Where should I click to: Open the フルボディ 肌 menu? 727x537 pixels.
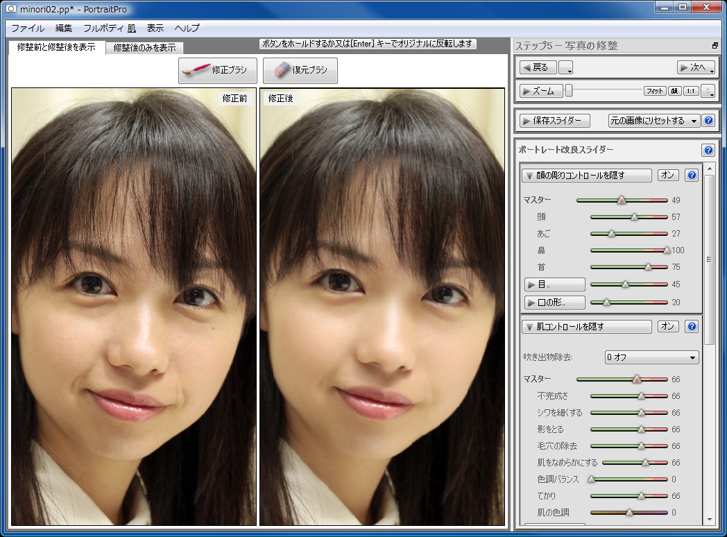[x=110, y=28]
